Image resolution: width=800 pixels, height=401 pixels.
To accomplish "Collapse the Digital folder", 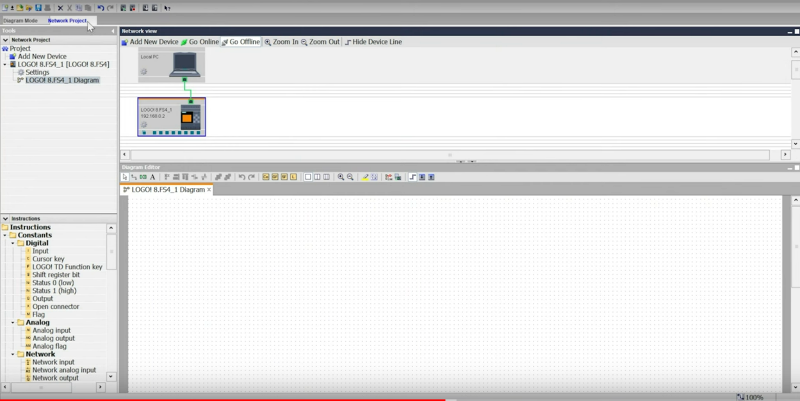I will point(13,243).
